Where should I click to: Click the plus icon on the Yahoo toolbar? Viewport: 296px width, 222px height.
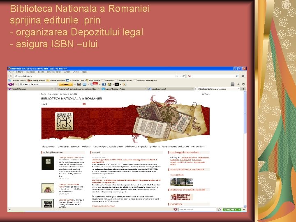coord(238,84)
